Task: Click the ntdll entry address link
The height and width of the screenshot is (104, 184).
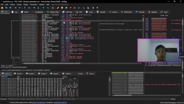Action: (38, 103)
